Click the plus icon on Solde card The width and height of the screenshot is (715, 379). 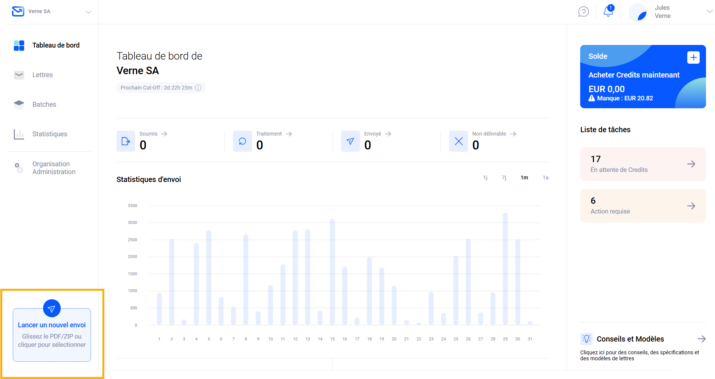pos(693,57)
